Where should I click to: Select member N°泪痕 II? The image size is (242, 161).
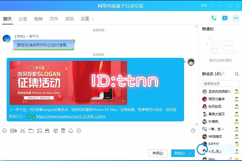221,136
